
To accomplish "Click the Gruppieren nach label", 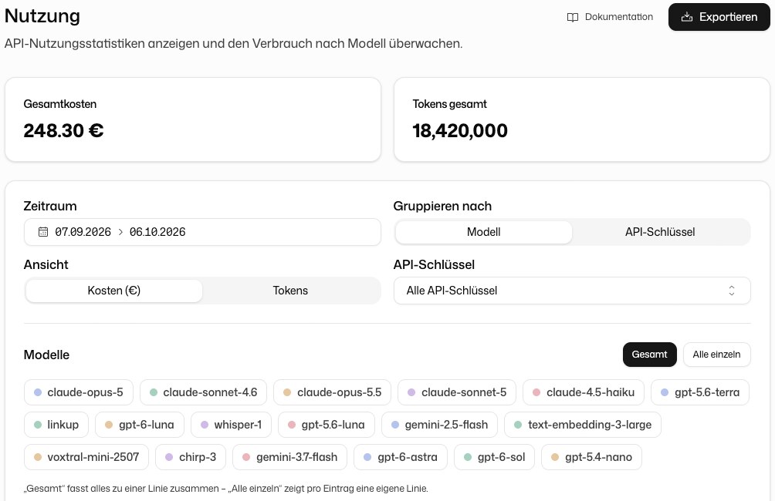I will [442, 207].
